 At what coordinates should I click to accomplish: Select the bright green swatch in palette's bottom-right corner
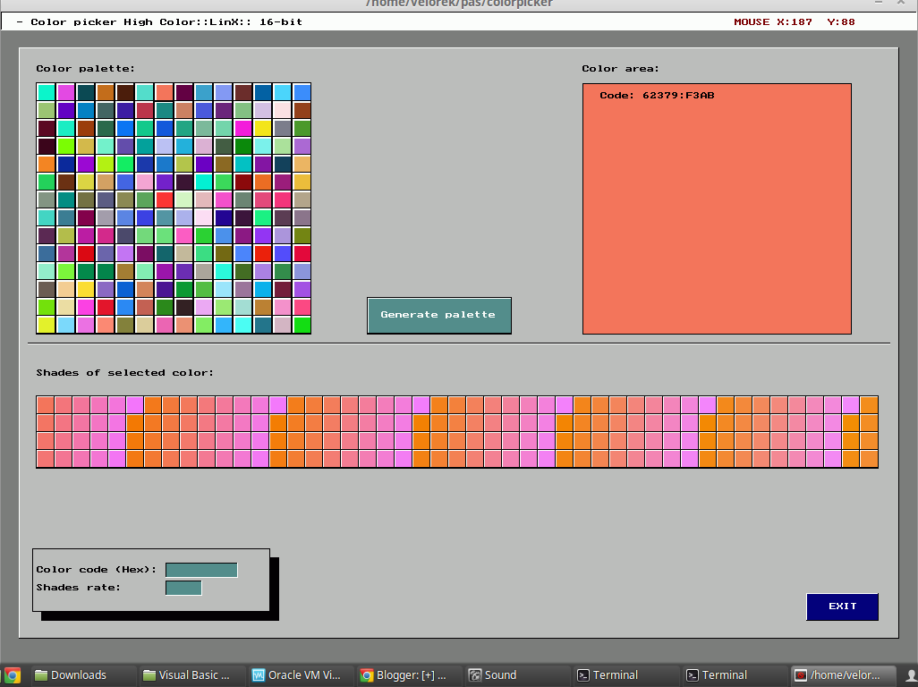pyautogui.click(x=302, y=325)
